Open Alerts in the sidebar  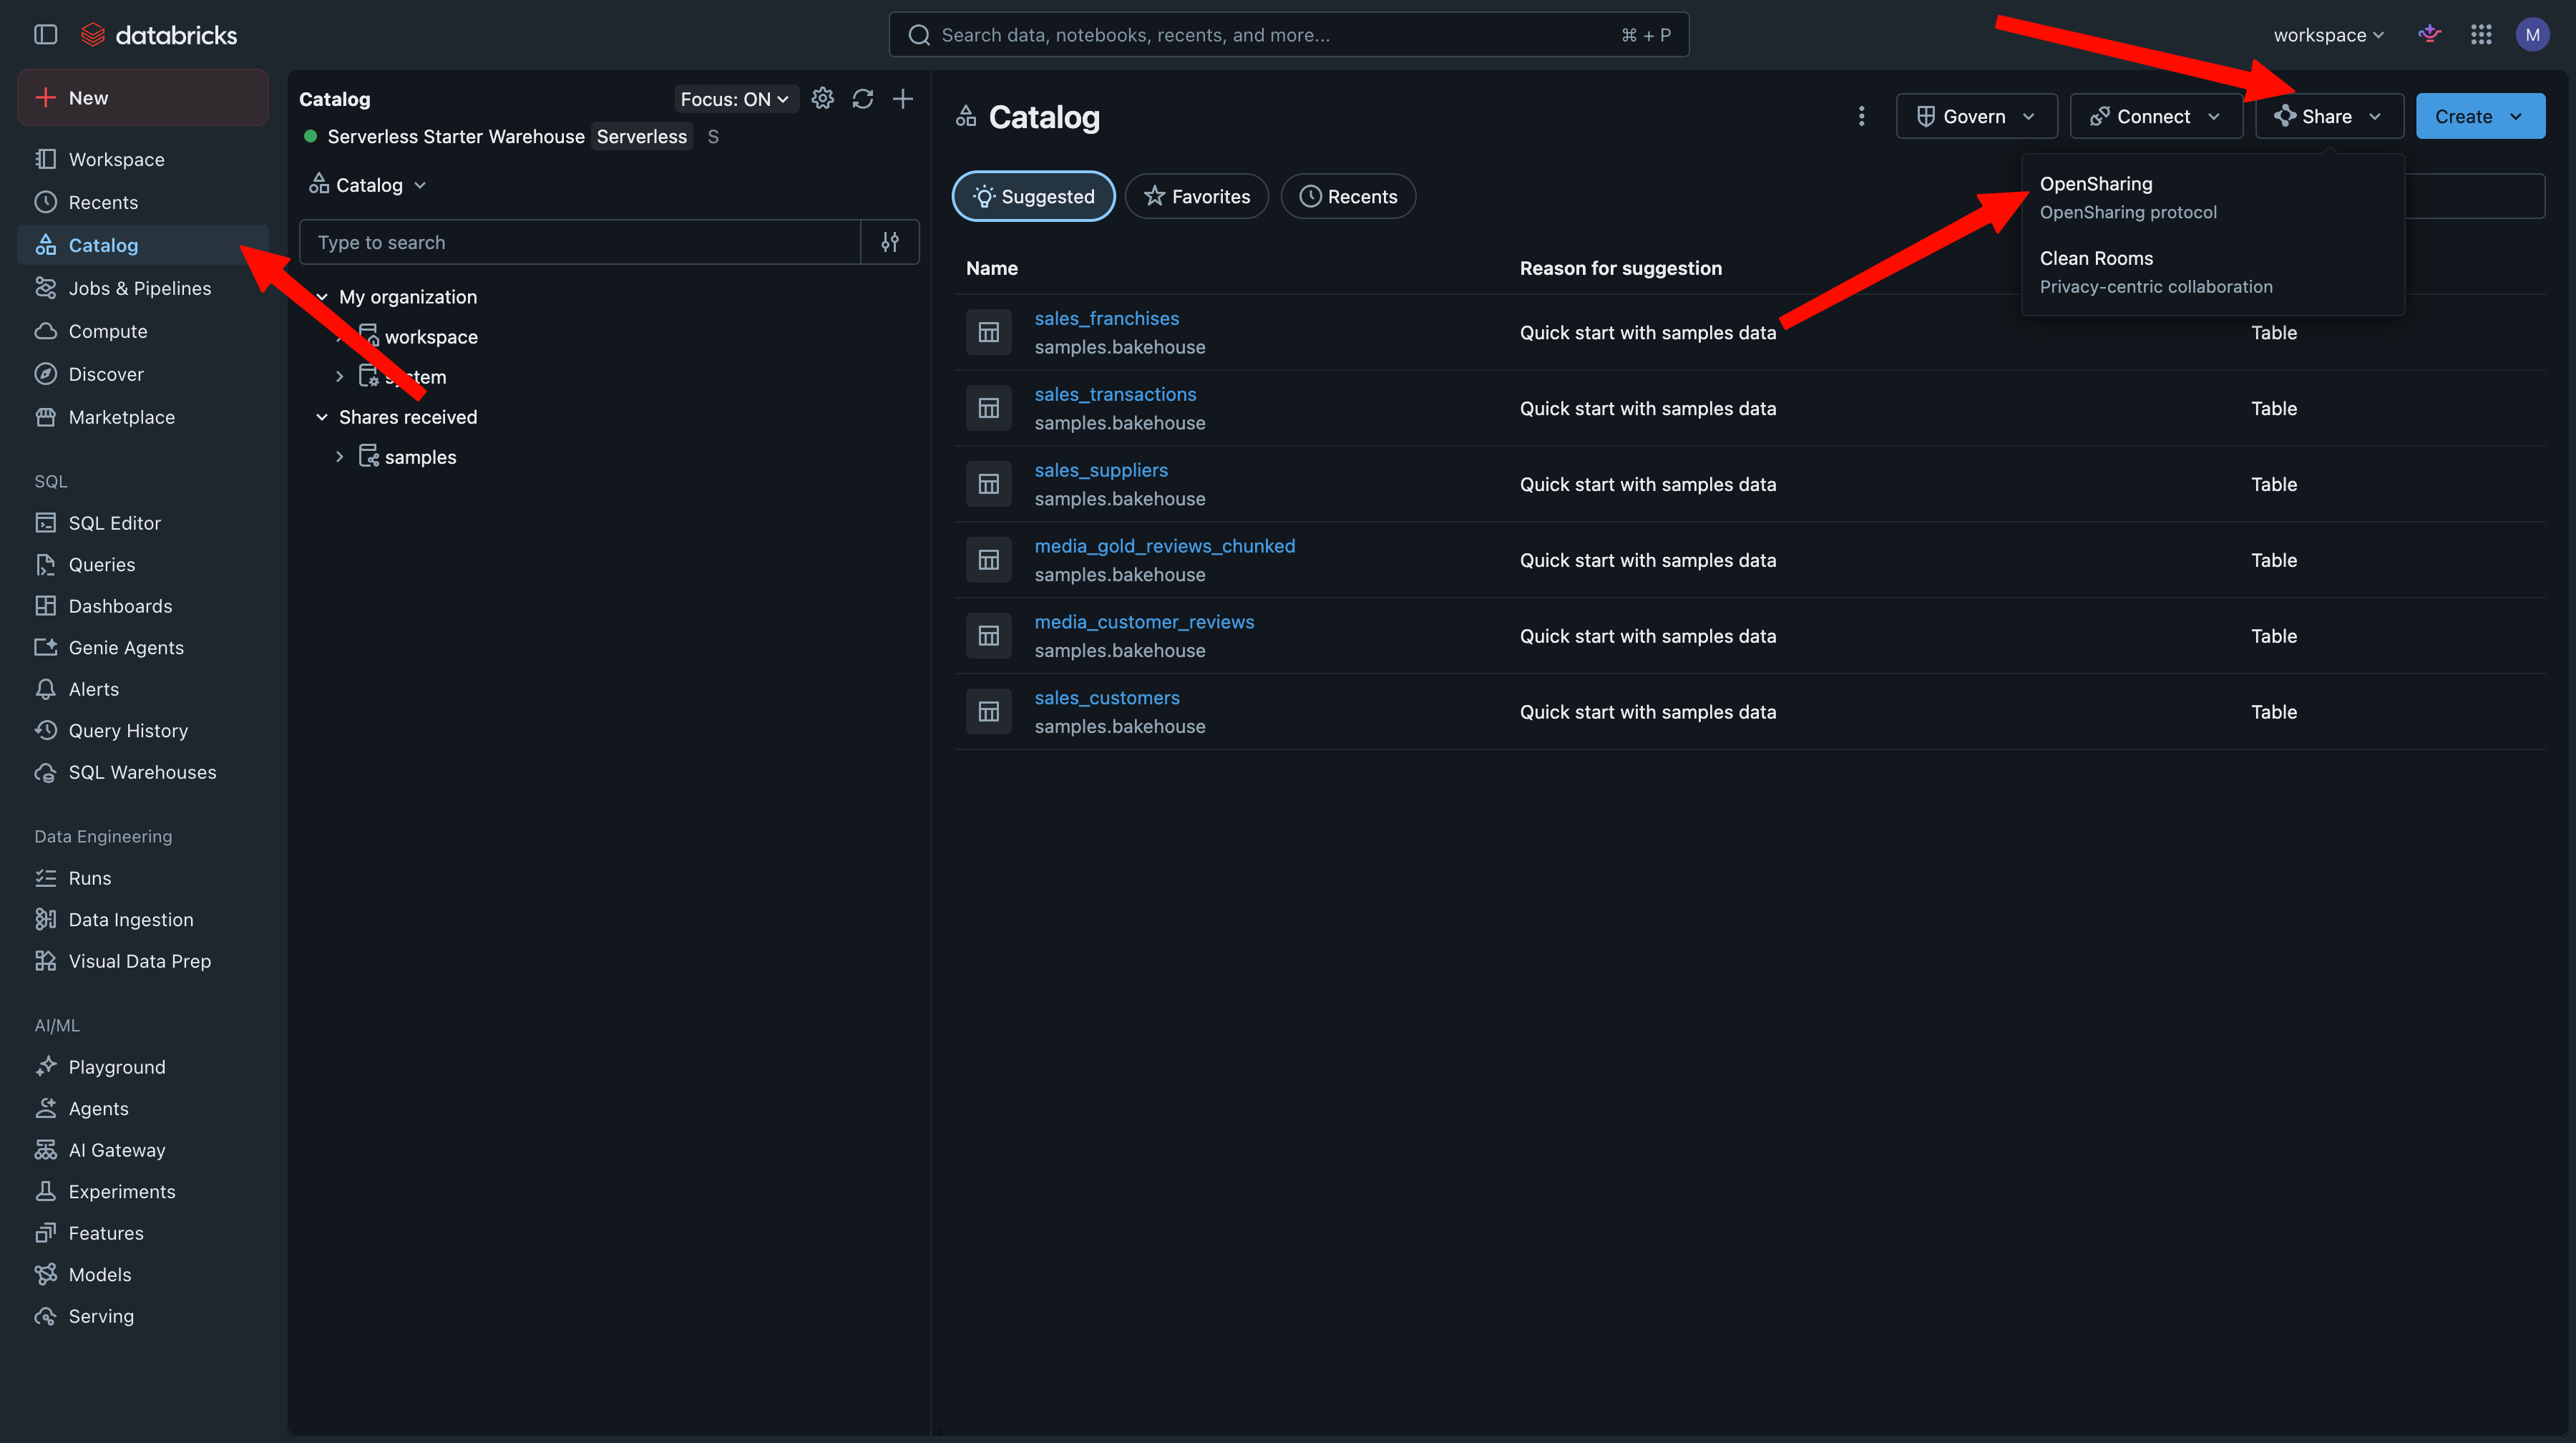pos(143,689)
